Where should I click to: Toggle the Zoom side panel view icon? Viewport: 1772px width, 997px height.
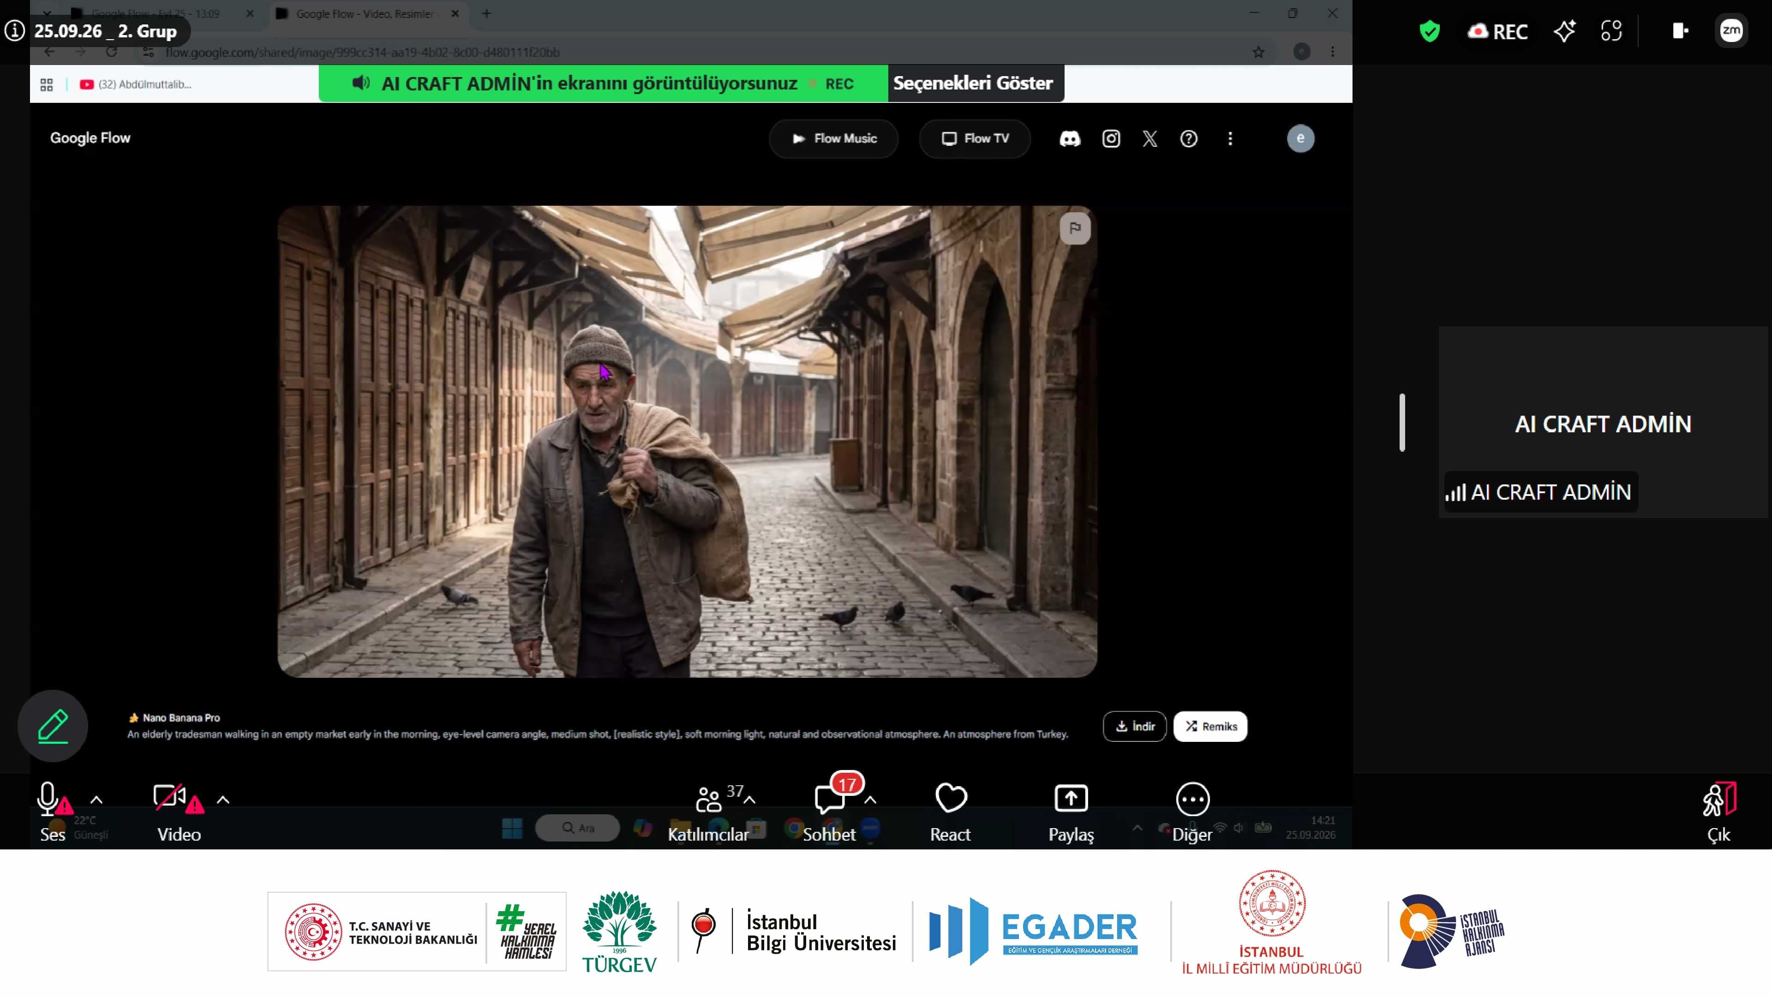pos(1680,31)
